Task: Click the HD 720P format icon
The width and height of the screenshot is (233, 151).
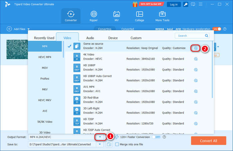Action: (x=77, y=121)
